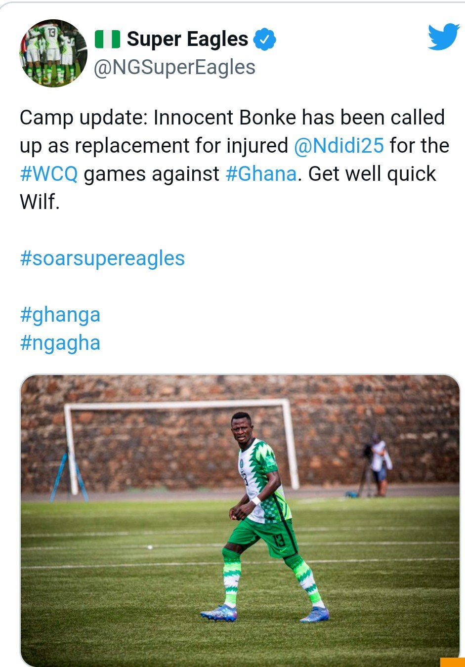Image resolution: width=465 pixels, height=667 pixels.
Task: Open the #WCQ hashtag
Action: [49, 174]
